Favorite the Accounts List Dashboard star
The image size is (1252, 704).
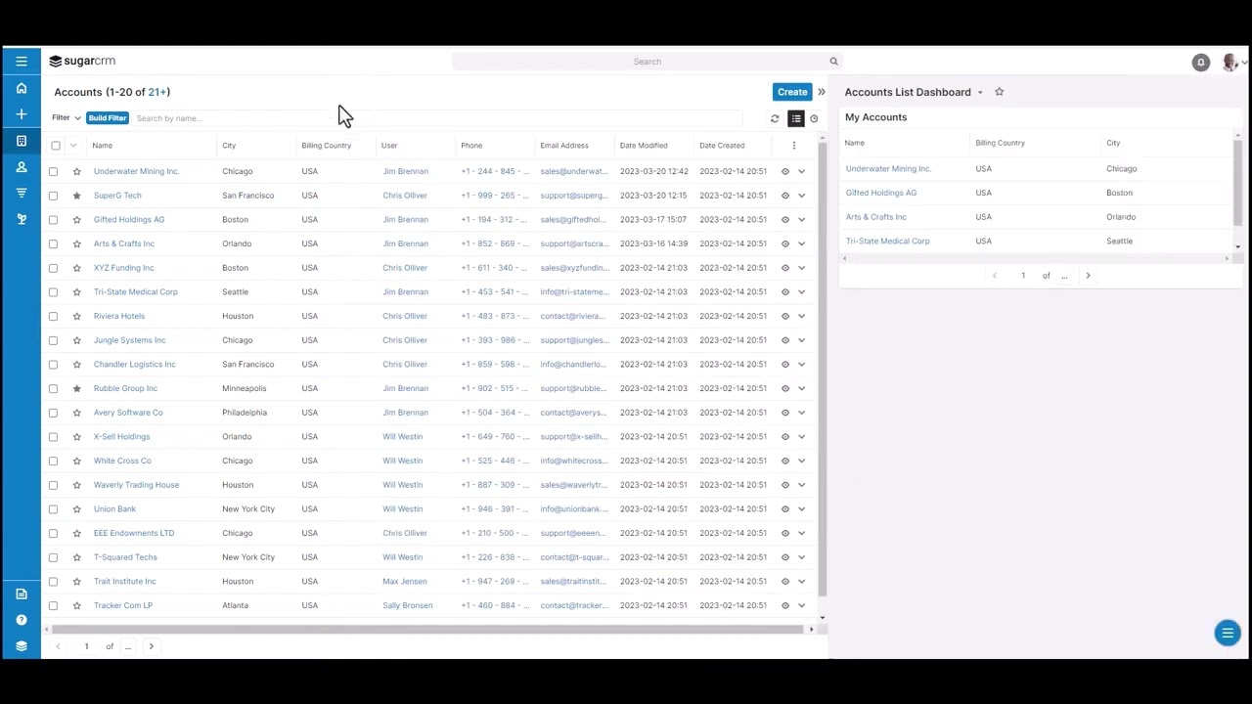click(x=999, y=92)
